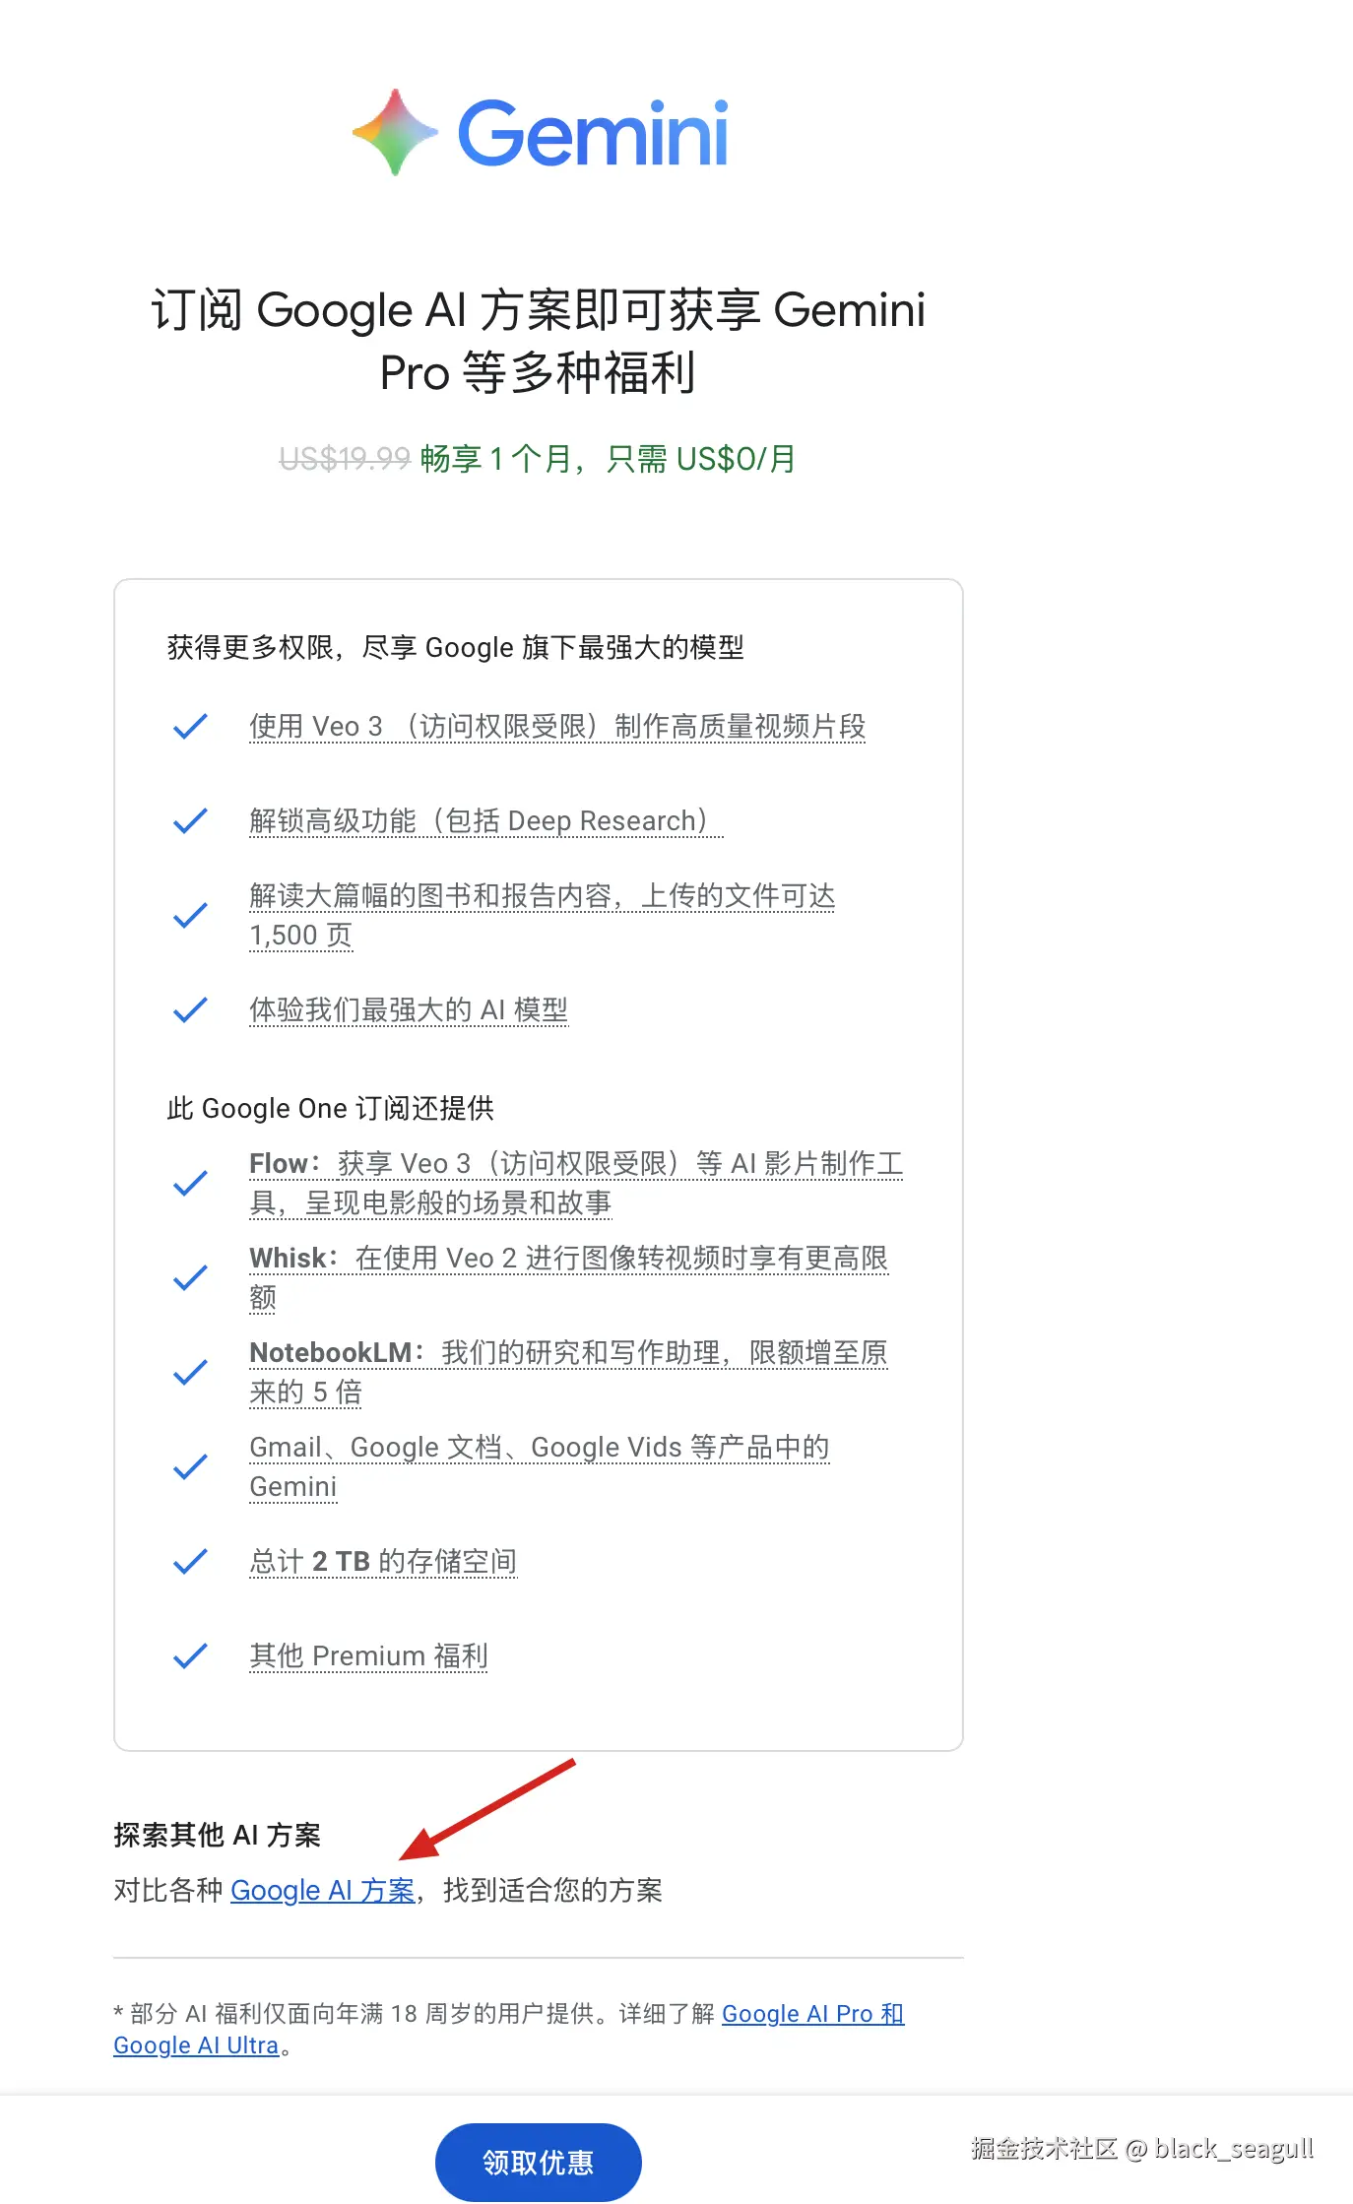The image size is (1353, 2204).
Task: Click the 领取优惠 button
Action: coord(538,2162)
